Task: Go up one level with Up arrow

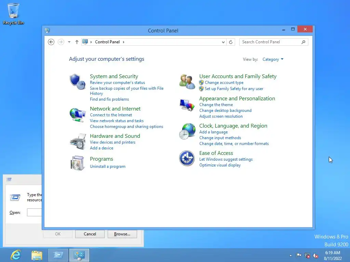Action: [77, 42]
